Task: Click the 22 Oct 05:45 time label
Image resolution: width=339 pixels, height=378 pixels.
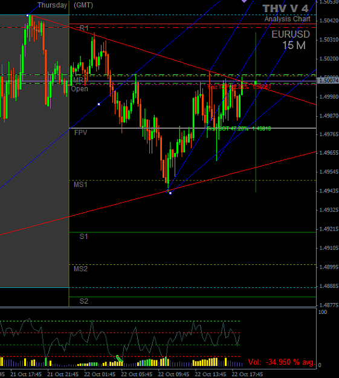Action: 137,374
